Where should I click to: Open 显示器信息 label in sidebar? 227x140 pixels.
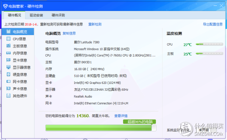[x=22, y=67]
